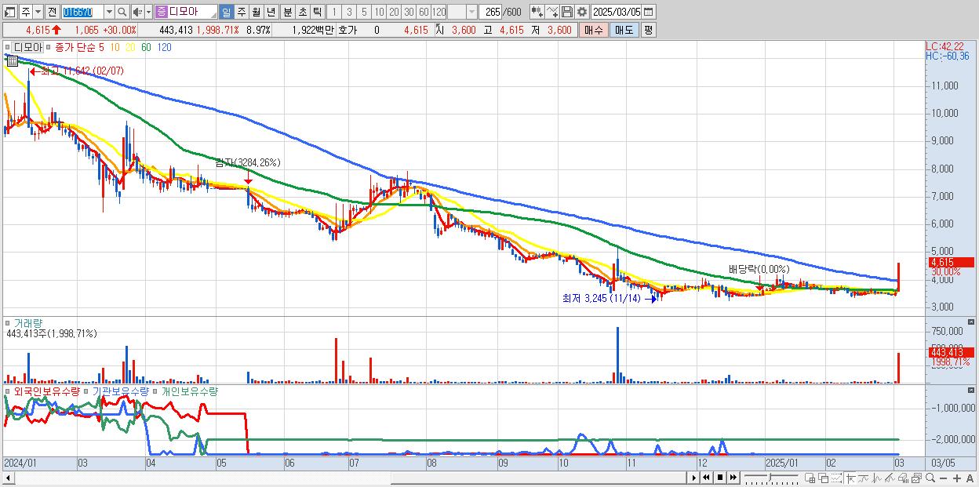Click the right arrow of horizontal scrollbar
The height and width of the screenshot is (487, 979).
[x=693, y=478]
